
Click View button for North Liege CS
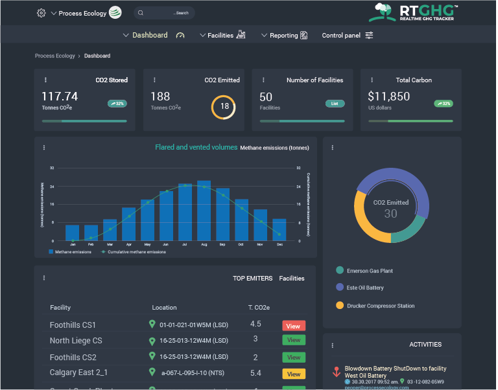click(x=294, y=340)
